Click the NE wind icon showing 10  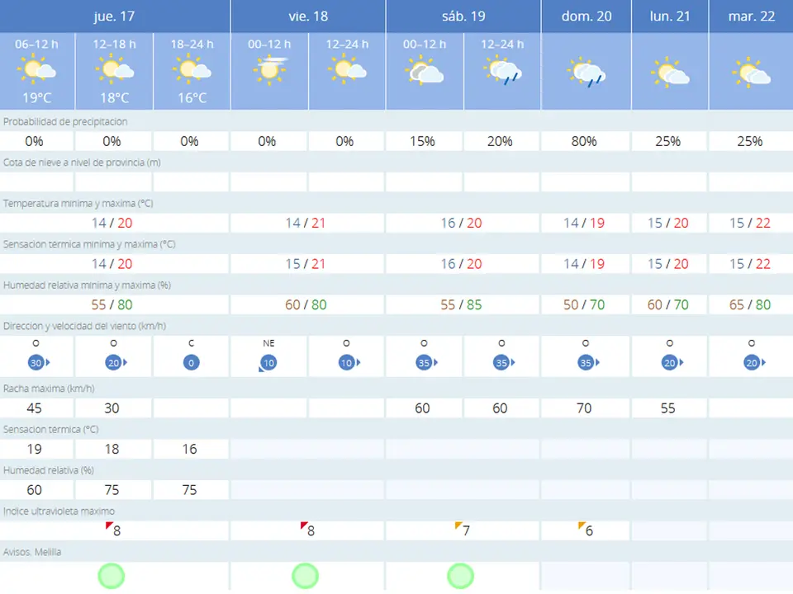click(x=268, y=363)
